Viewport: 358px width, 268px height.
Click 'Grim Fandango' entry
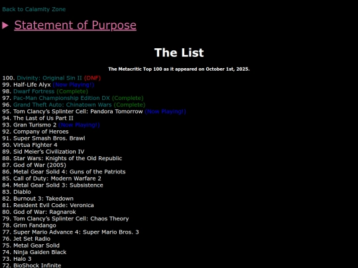[x=34, y=226]
